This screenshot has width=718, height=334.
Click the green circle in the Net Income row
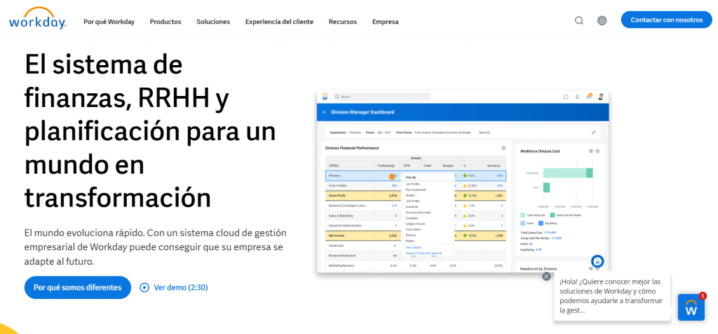pos(465,236)
